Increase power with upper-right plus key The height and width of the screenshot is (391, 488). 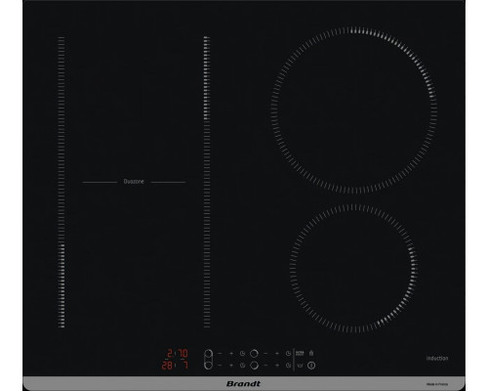click(277, 353)
